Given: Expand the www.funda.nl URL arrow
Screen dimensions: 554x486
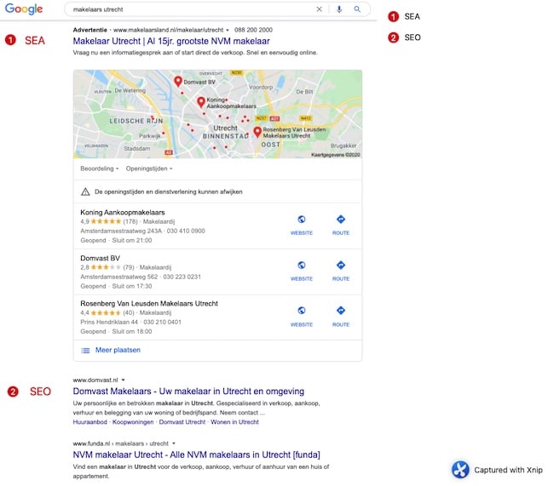Looking at the screenshot, I should coord(174,443).
